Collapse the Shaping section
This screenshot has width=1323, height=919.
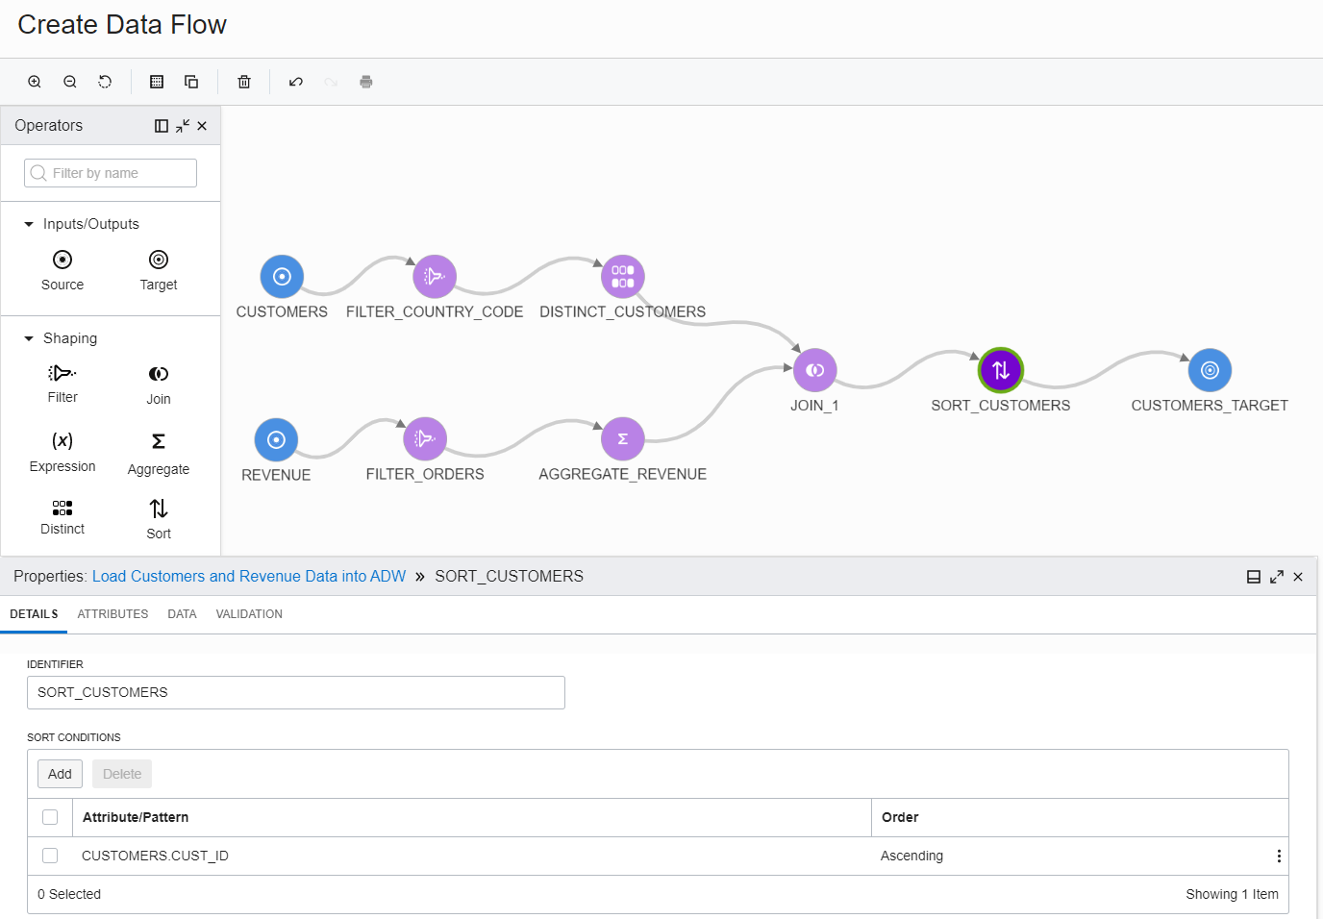pyautogui.click(x=28, y=338)
